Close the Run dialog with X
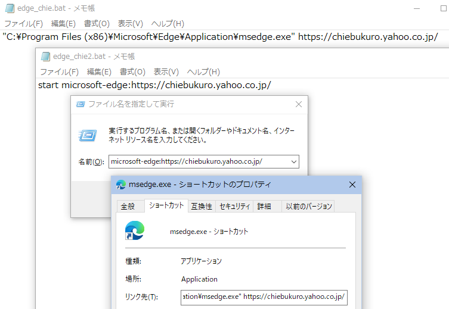 [x=299, y=104]
